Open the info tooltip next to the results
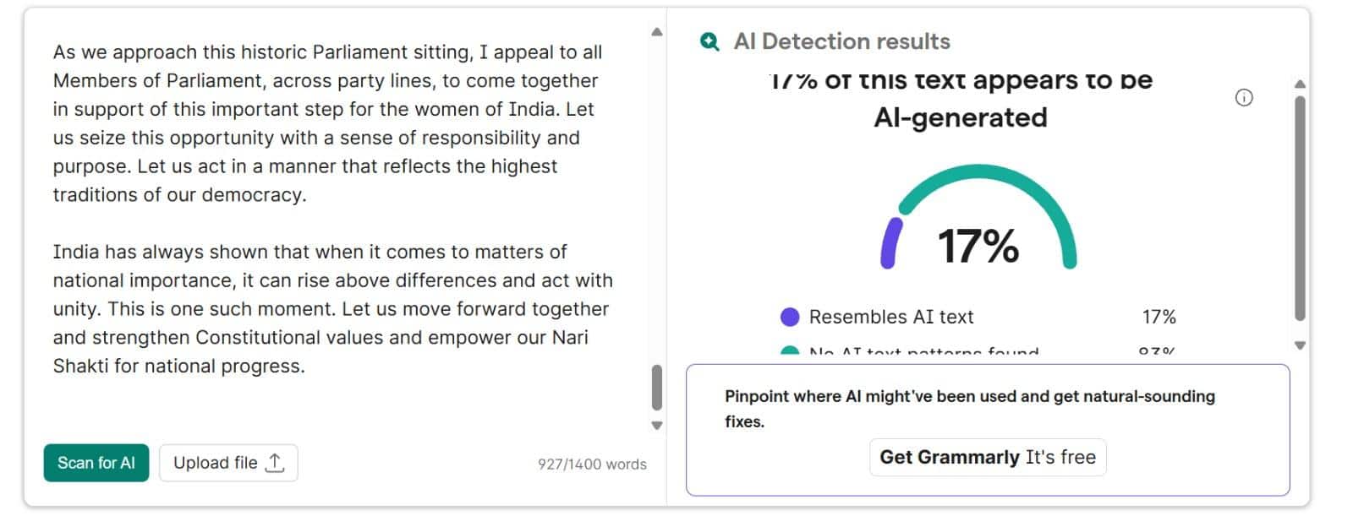Image resolution: width=1353 pixels, height=516 pixels. [1242, 98]
